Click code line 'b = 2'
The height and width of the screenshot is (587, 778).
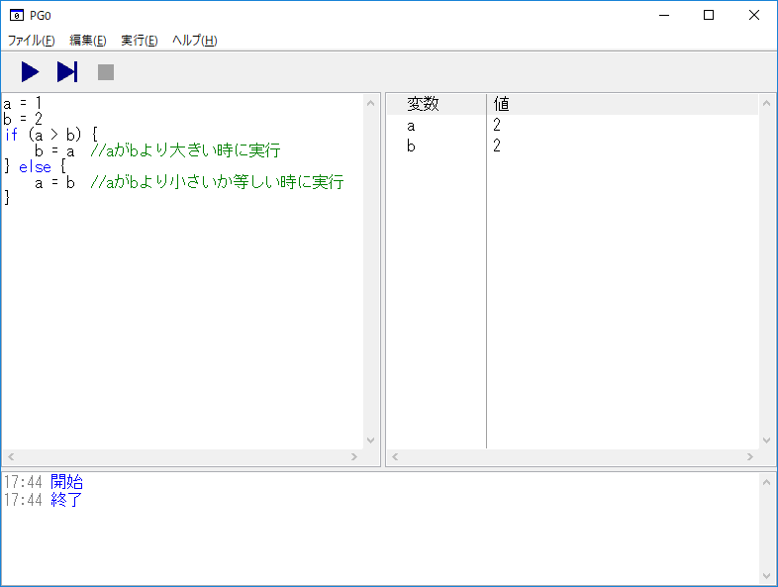(23, 119)
